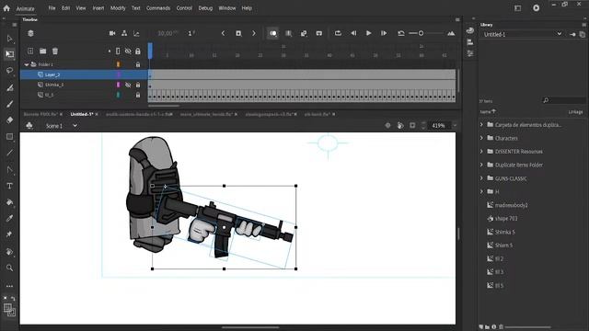
Task: Go to previous keyframe arrow
Action: pos(223,33)
